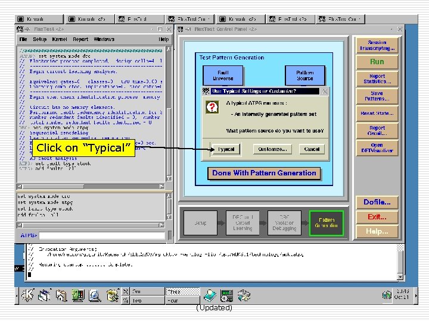The image size is (429, 321).
Task: Switch to desktop One in pager
Action: pos(147,291)
